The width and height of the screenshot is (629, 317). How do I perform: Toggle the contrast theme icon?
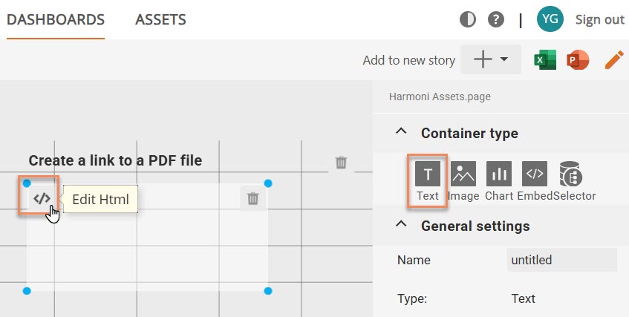468,19
